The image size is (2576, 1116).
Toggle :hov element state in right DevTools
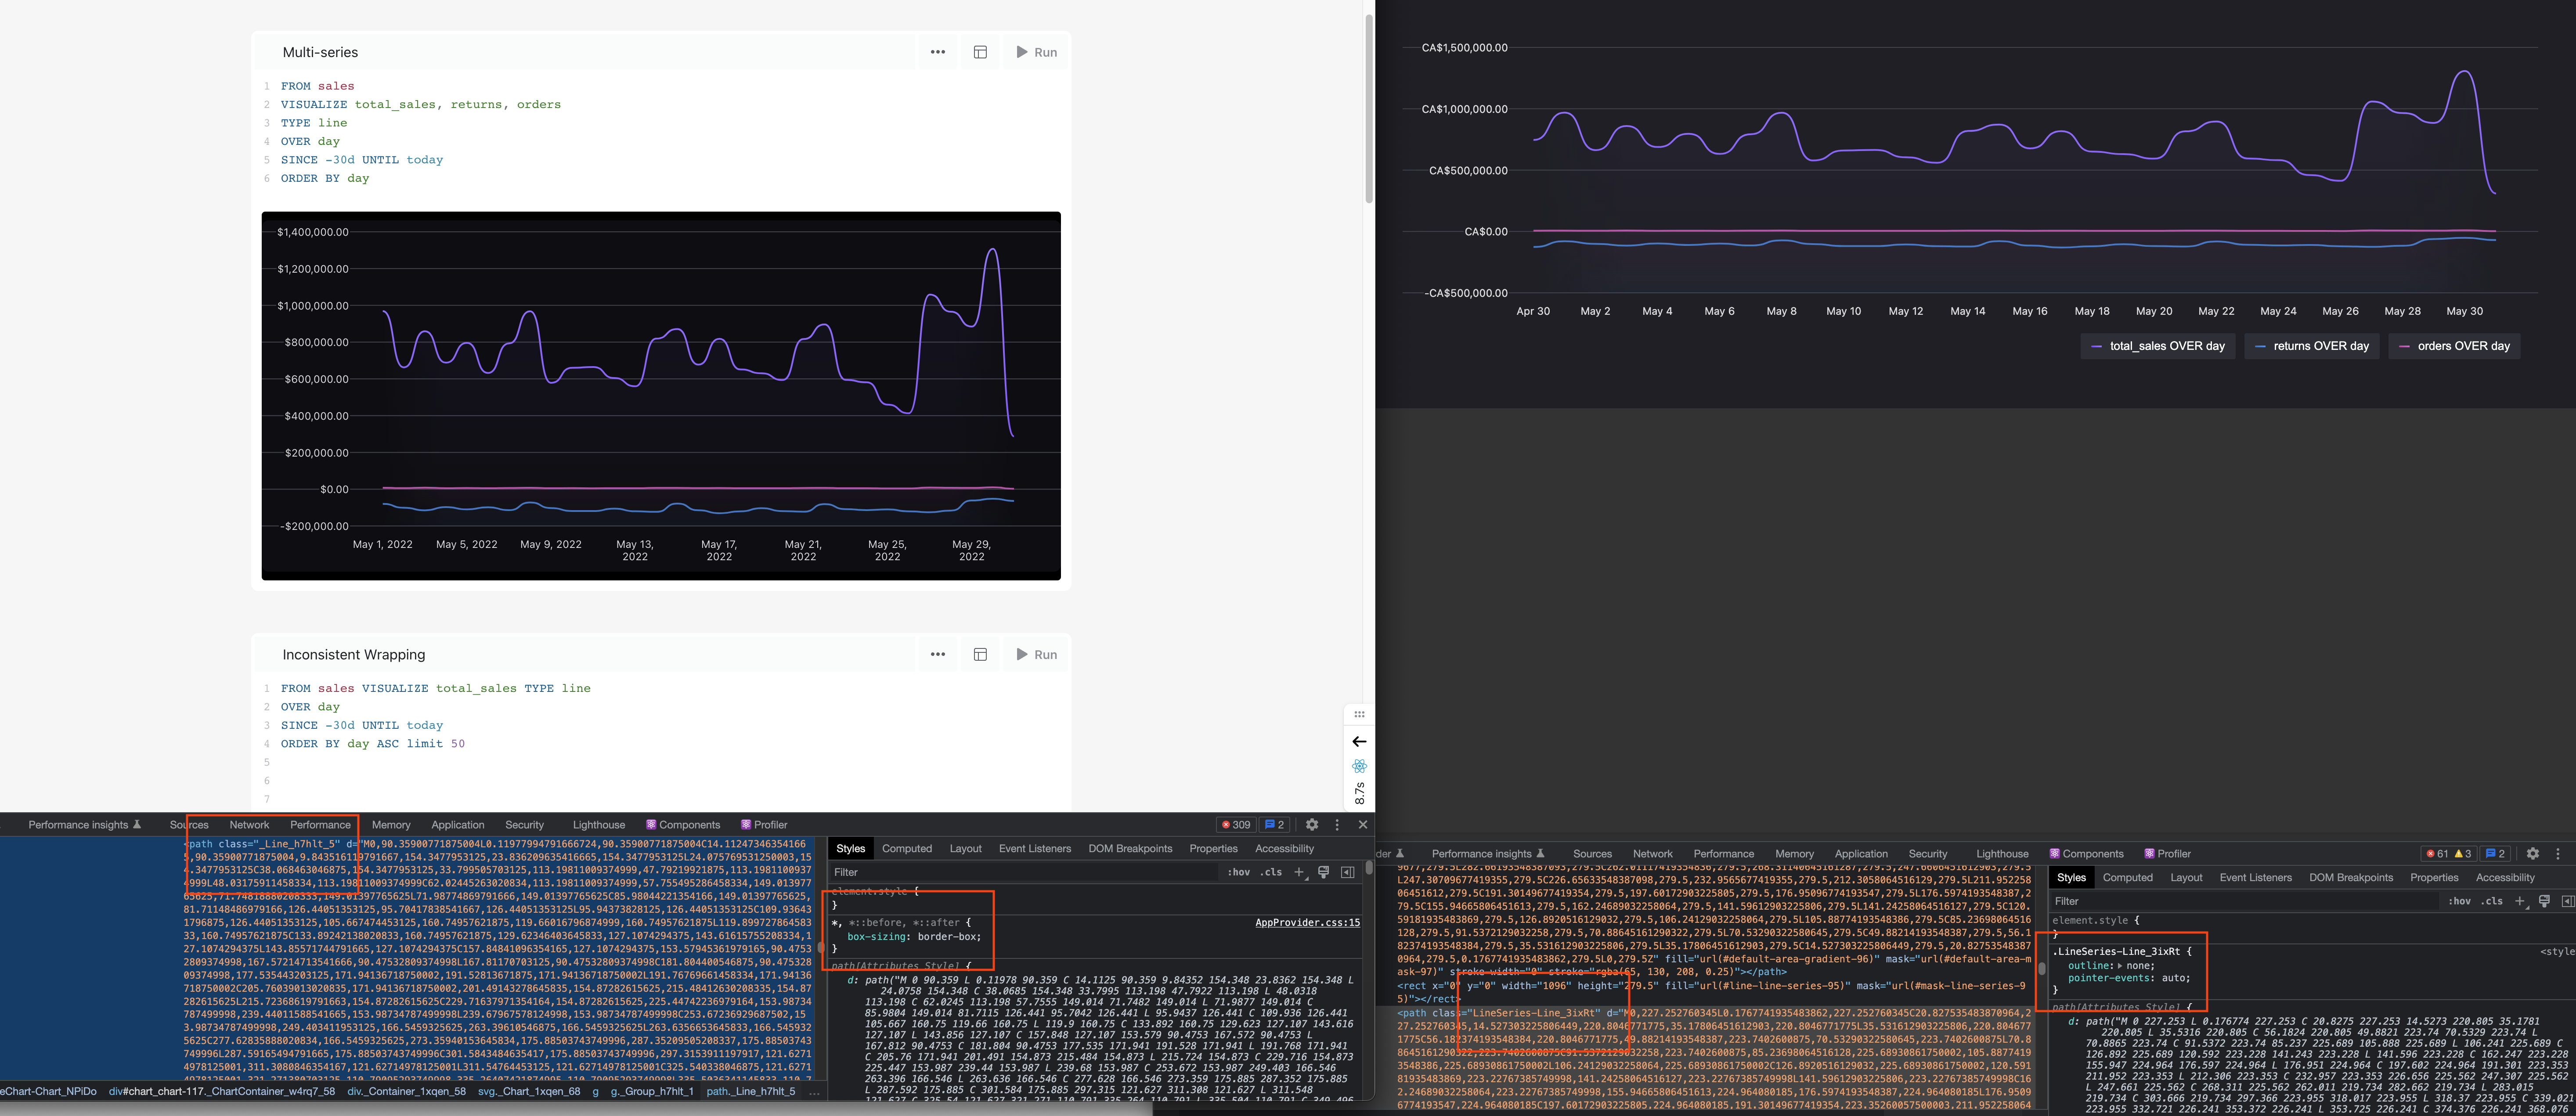pyautogui.click(x=2460, y=901)
